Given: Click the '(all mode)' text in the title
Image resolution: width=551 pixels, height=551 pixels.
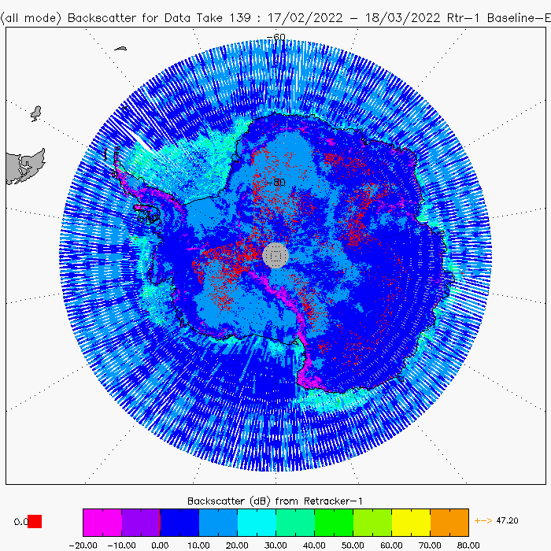Looking at the screenshot, I should coord(31,18).
